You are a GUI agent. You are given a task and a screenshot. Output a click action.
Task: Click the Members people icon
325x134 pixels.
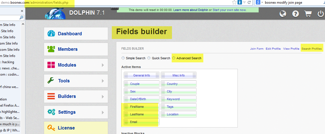[x=51, y=49]
